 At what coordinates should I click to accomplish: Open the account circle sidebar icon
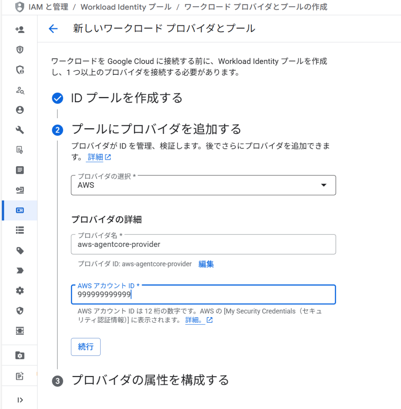coord(20,110)
